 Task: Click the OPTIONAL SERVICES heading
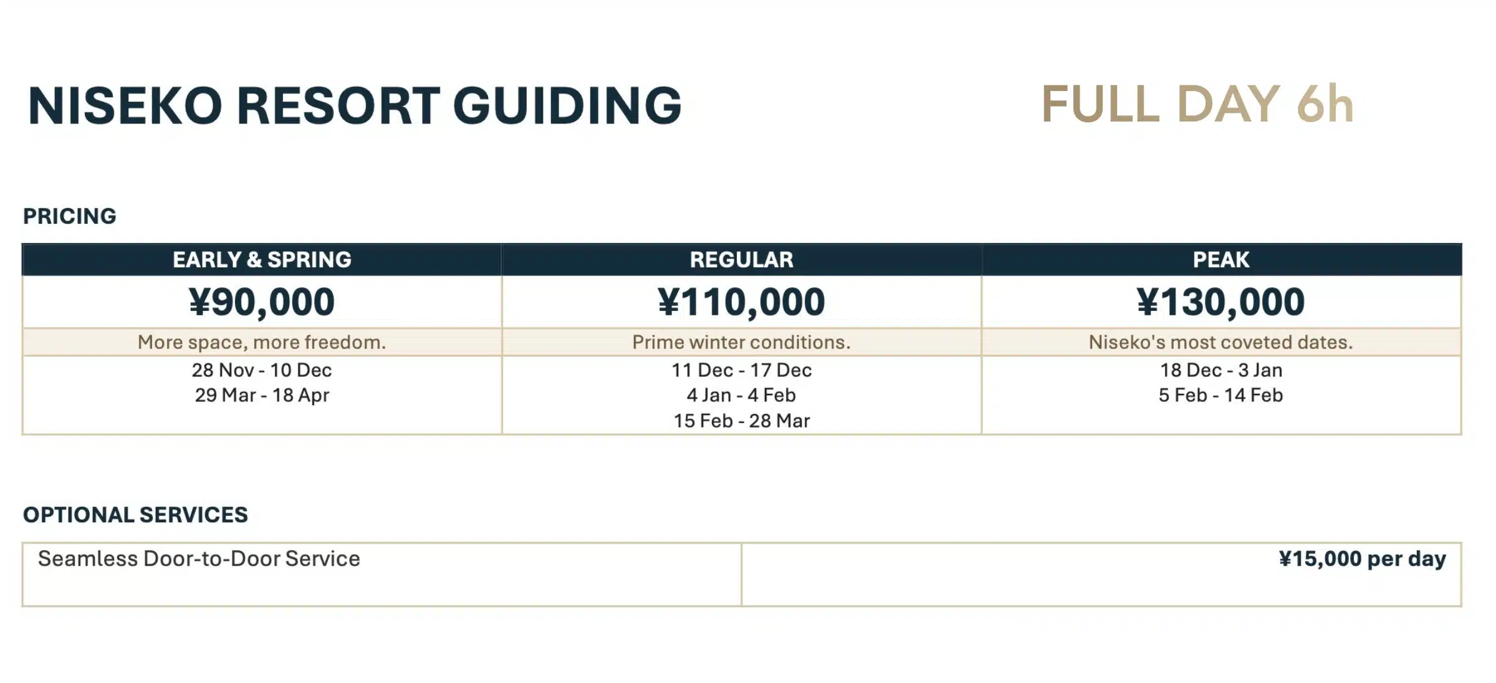(135, 515)
